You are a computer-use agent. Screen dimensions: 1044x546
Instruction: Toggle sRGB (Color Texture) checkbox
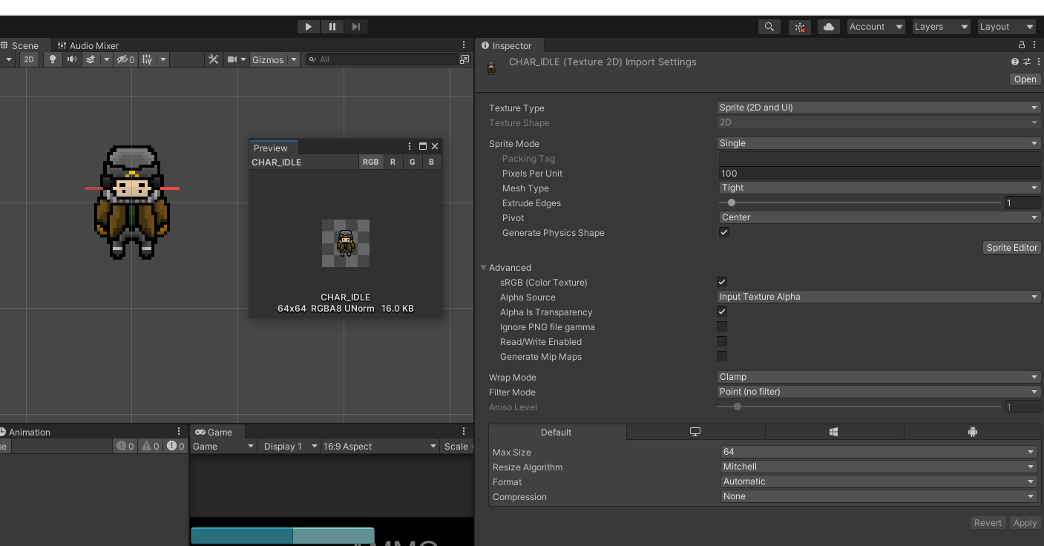coord(722,282)
